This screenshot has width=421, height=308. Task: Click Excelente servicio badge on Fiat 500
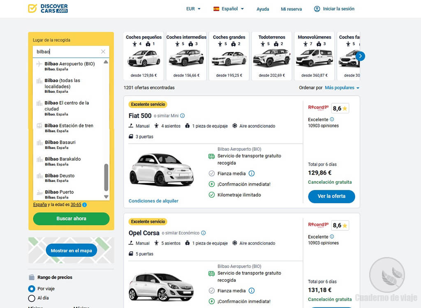(148, 104)
